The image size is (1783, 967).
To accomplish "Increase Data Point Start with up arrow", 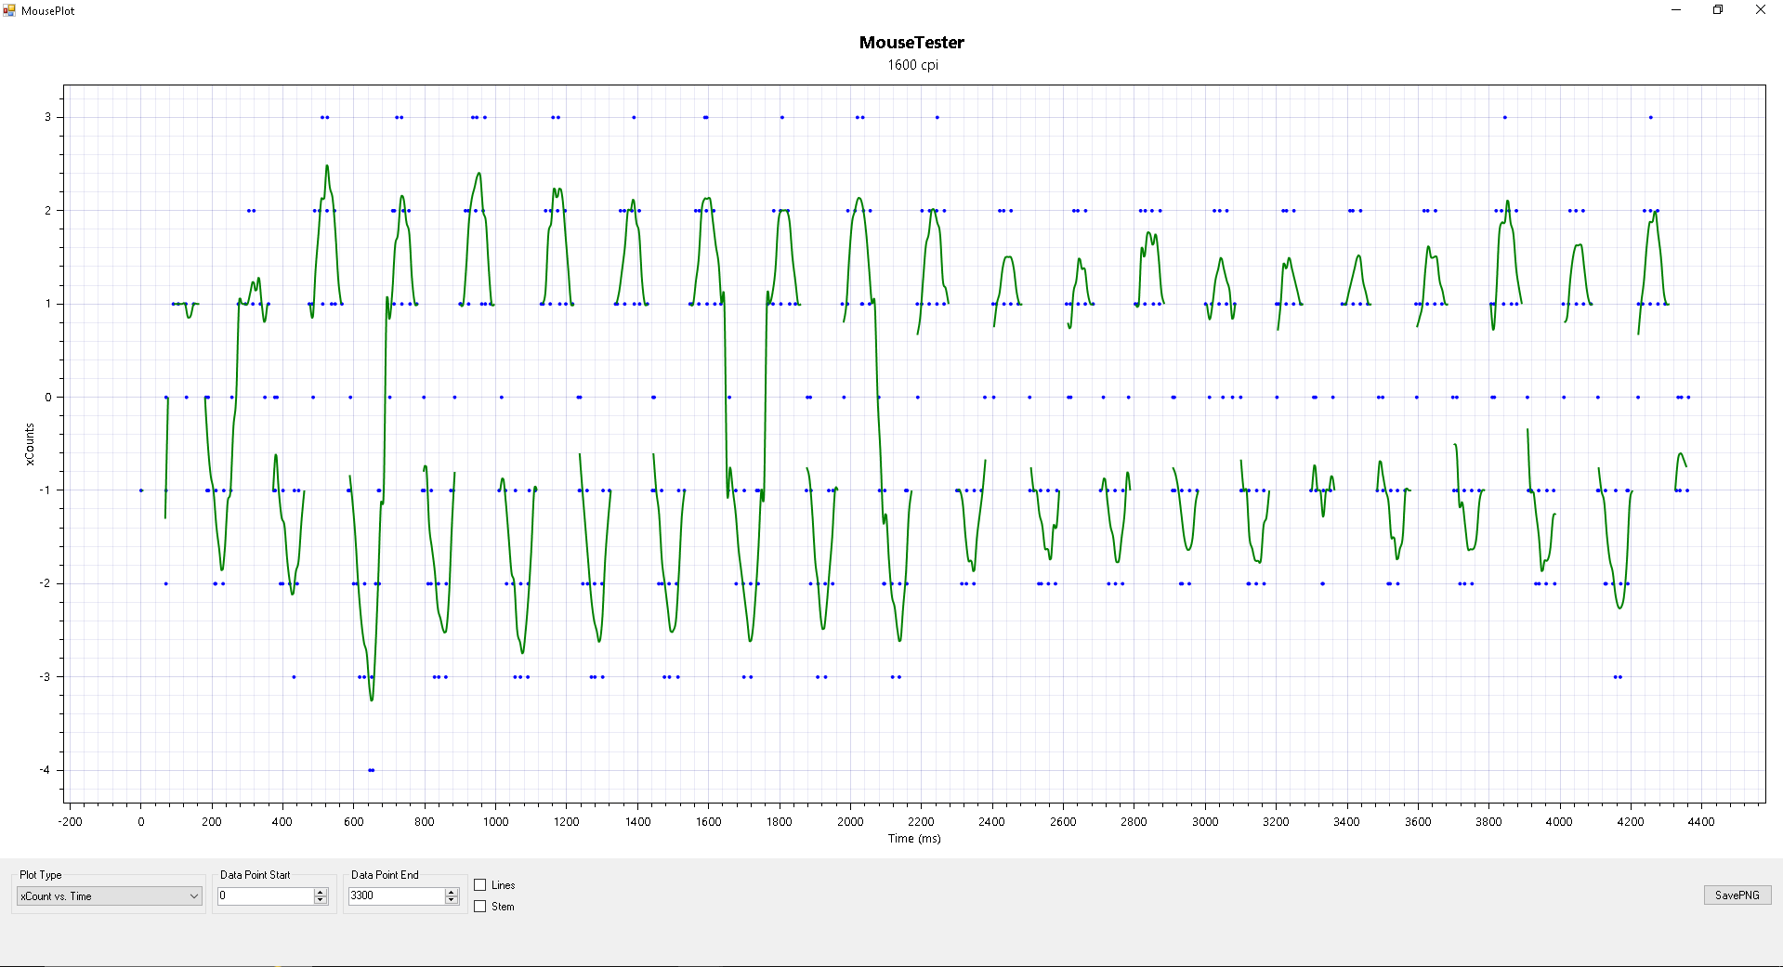I will [321, 893].
